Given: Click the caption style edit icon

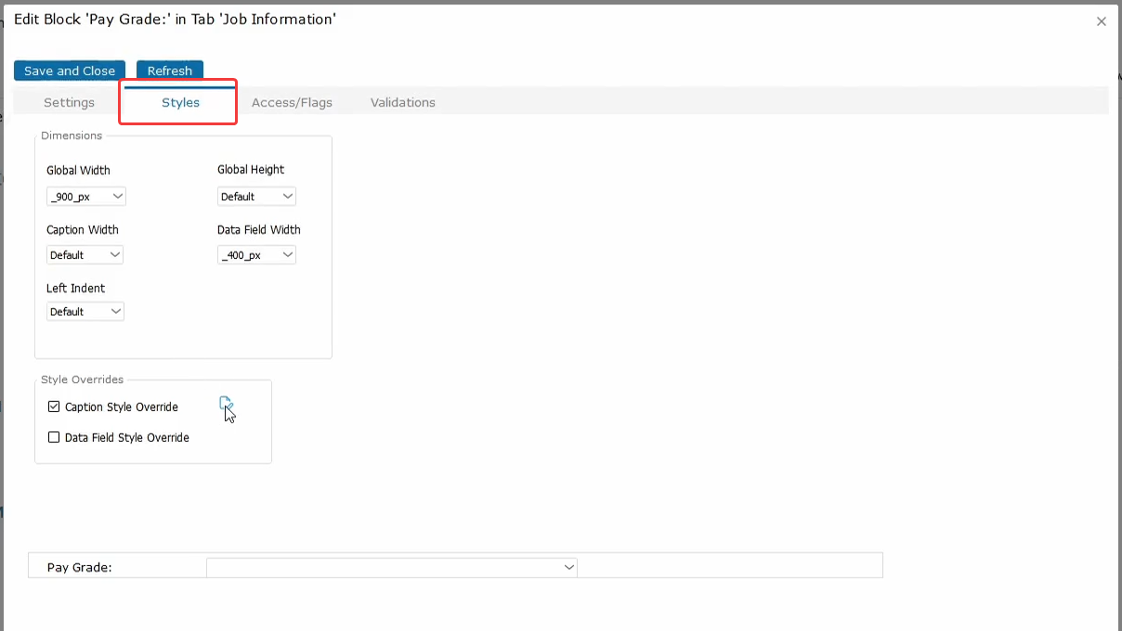Looking at the screenshot, I should click(225, 404).
